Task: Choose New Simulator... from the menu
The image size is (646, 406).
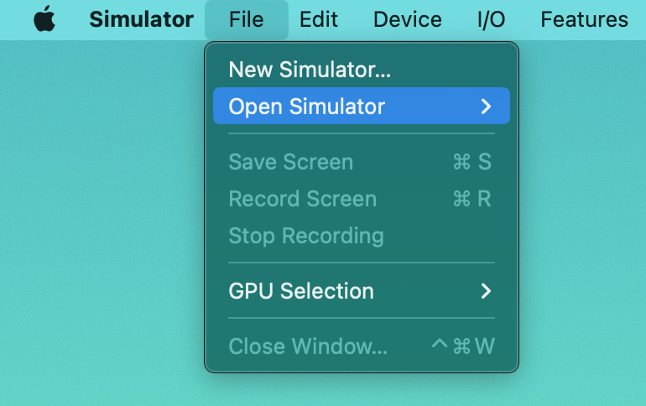Action: pos(310,70)
